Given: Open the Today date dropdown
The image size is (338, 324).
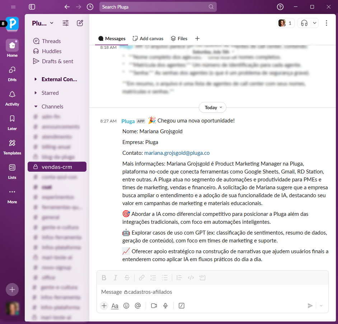Looking at the screenshot, I should tap(212, 107).
